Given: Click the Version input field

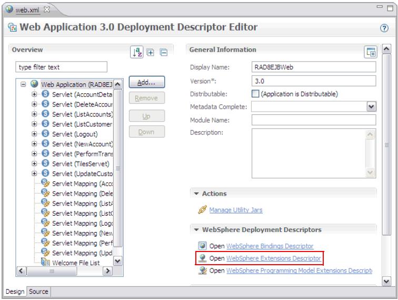Looking at the screenshot, I should pyautogui.click(x=314, y=81).
